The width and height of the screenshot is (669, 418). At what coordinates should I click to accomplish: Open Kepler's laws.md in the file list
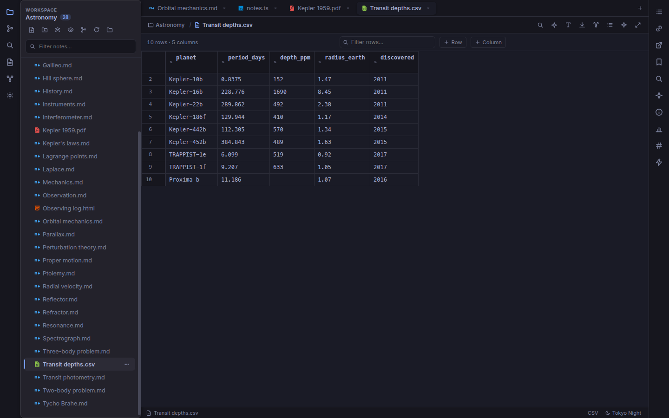[x=79, y=144]
